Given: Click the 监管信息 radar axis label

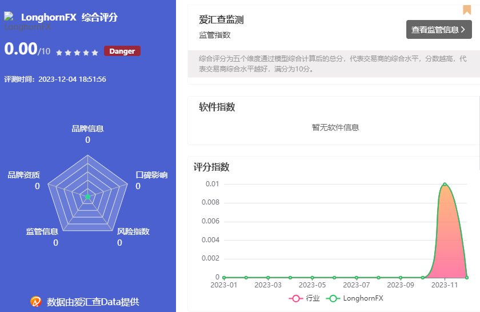Looking at the screenshot, I should pos(42,231).
